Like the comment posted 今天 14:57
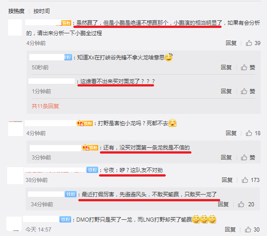The height and width of the screenshot is (236, 267). click(252, 230)
